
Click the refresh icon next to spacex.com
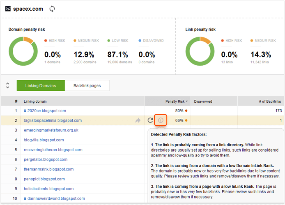(x=52, y=9)
